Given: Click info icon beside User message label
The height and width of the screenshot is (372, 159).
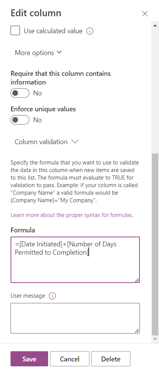Looking at the screenshot, I should tap(52, 296).
